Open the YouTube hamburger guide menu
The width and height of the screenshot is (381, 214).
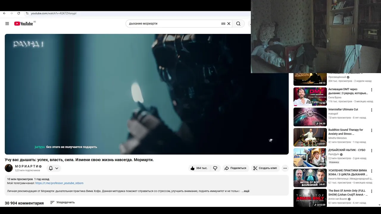click(7, 24)
